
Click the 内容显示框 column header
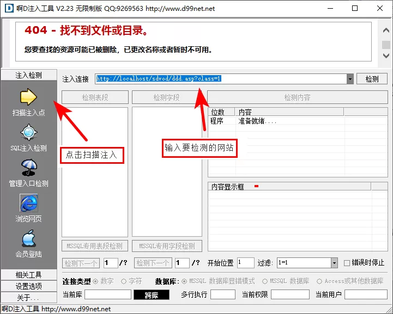[289, 187]
